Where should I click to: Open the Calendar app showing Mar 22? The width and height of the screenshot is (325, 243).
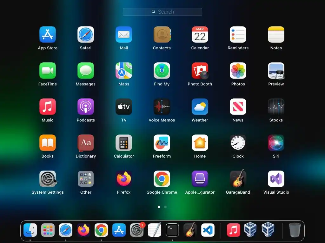pos(200,34)
